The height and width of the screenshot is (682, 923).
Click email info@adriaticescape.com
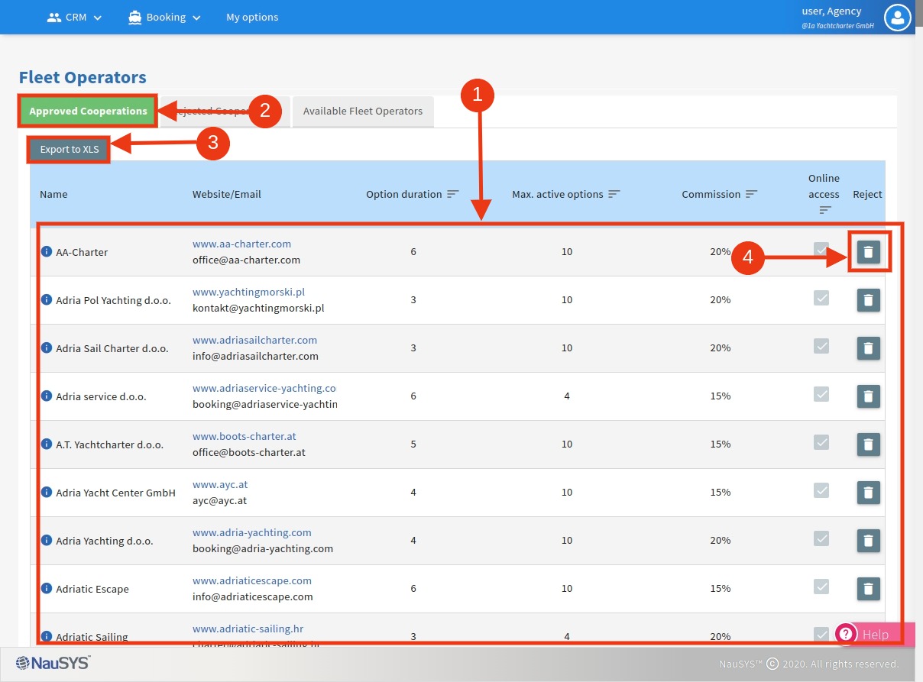252,596
